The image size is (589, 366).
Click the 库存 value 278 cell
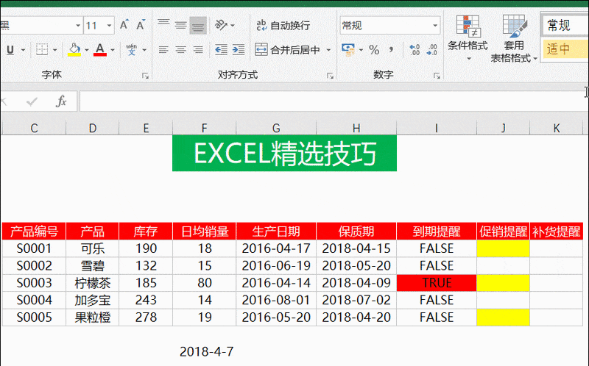(x=146, y=317)
